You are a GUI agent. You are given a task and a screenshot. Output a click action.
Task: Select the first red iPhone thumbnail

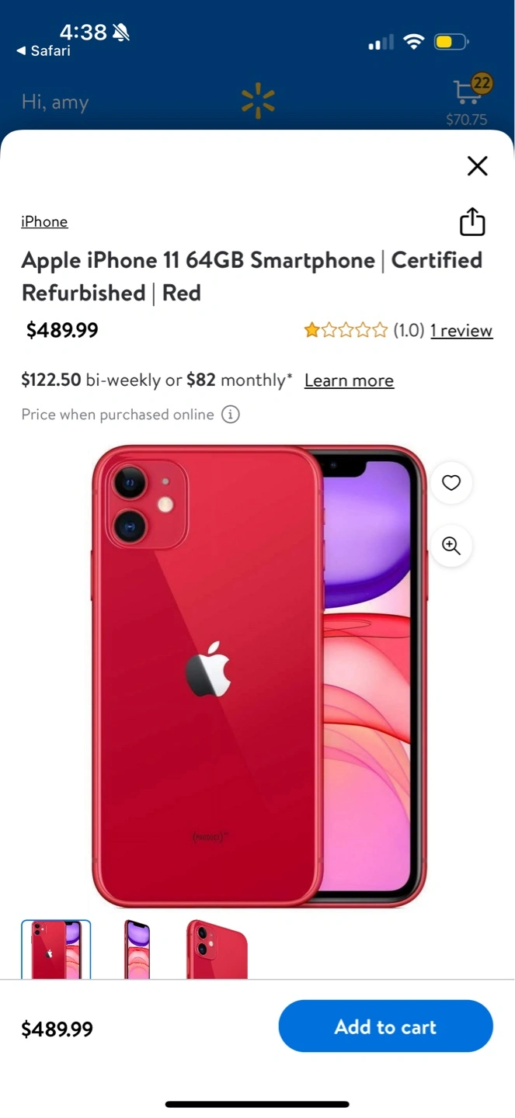[x=56, y=950]
